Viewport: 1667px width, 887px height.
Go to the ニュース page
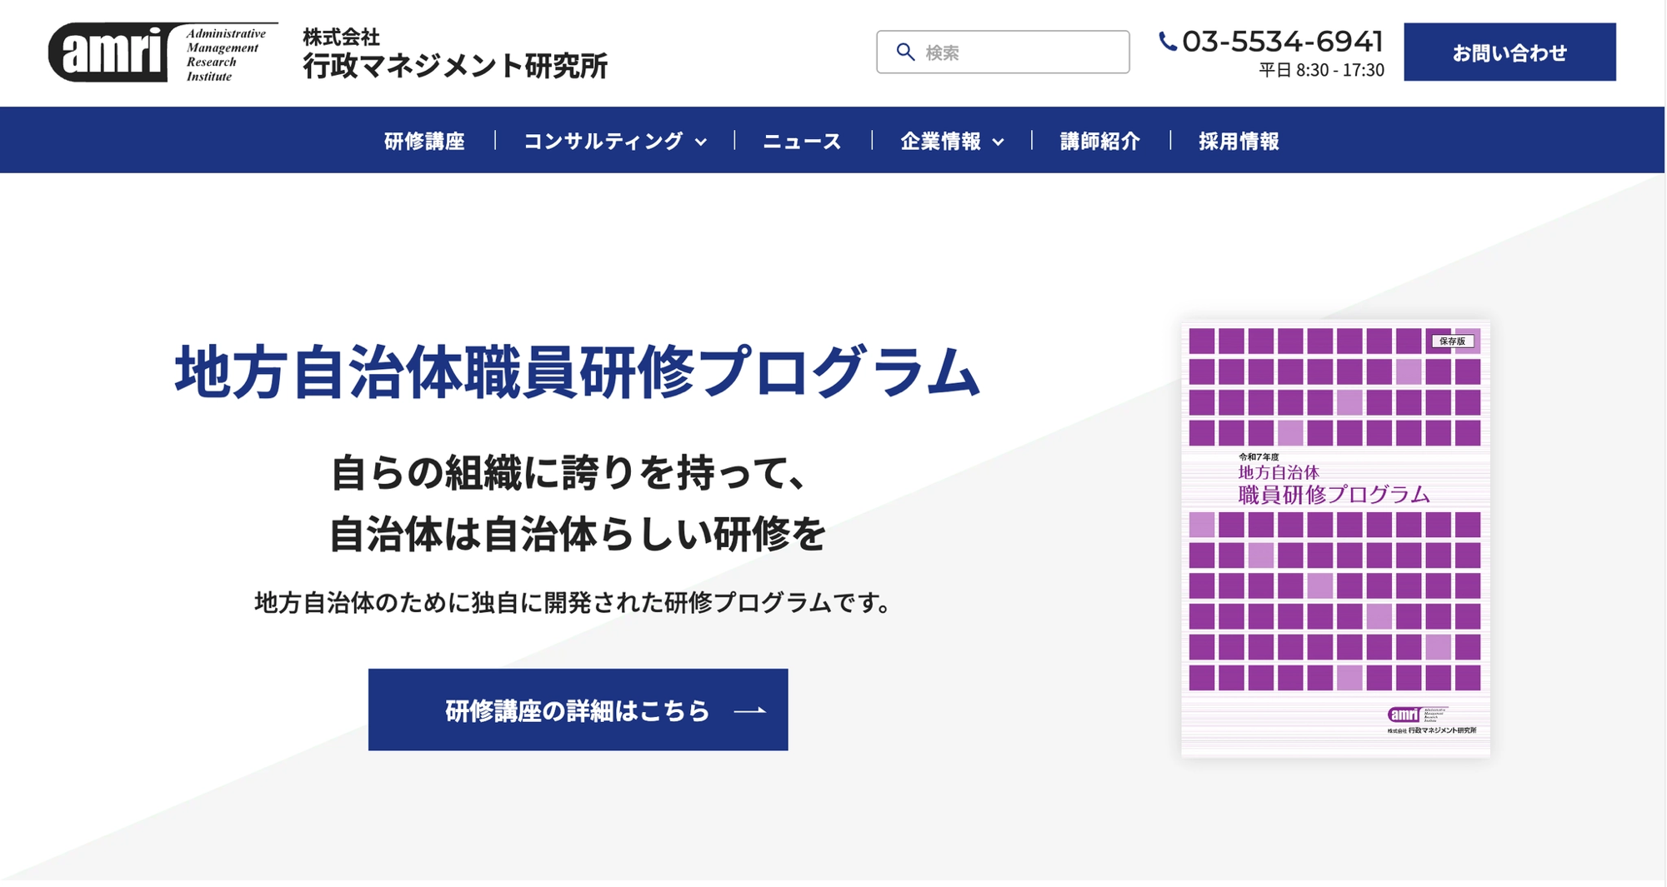click(802, 142)
